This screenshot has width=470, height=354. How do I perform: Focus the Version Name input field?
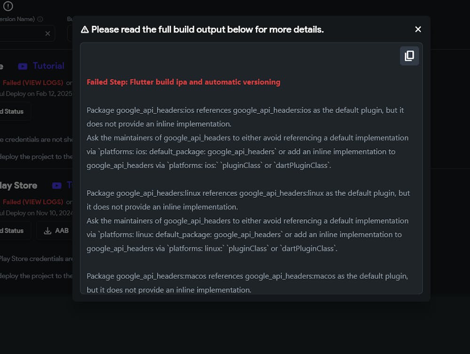[26, 33]
